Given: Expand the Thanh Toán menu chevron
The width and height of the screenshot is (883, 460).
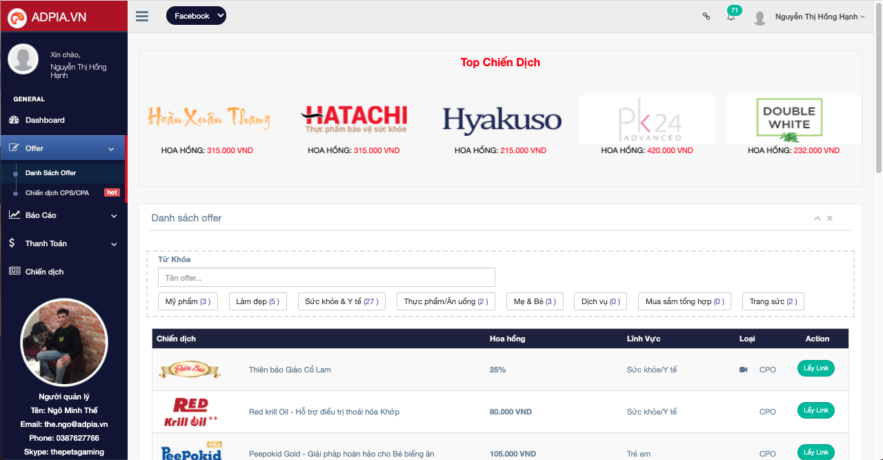Looking at the screenshot, I should click(114, 244).
